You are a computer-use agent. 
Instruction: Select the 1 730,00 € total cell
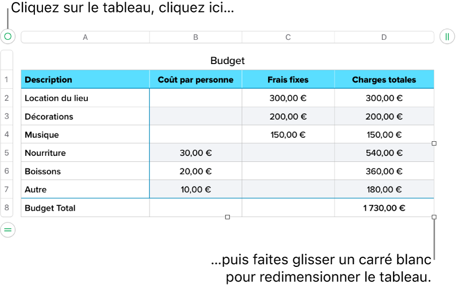(x=384, y=208)
